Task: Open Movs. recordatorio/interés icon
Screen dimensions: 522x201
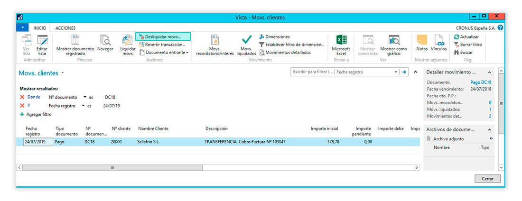Action: pyautogui.click(x=214, y=41)
